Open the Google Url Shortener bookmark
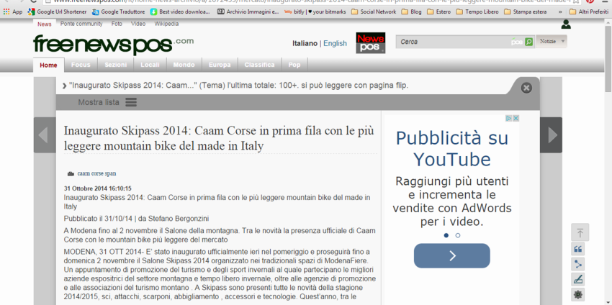This screenshot has width=612, height=305. (58, 12)
